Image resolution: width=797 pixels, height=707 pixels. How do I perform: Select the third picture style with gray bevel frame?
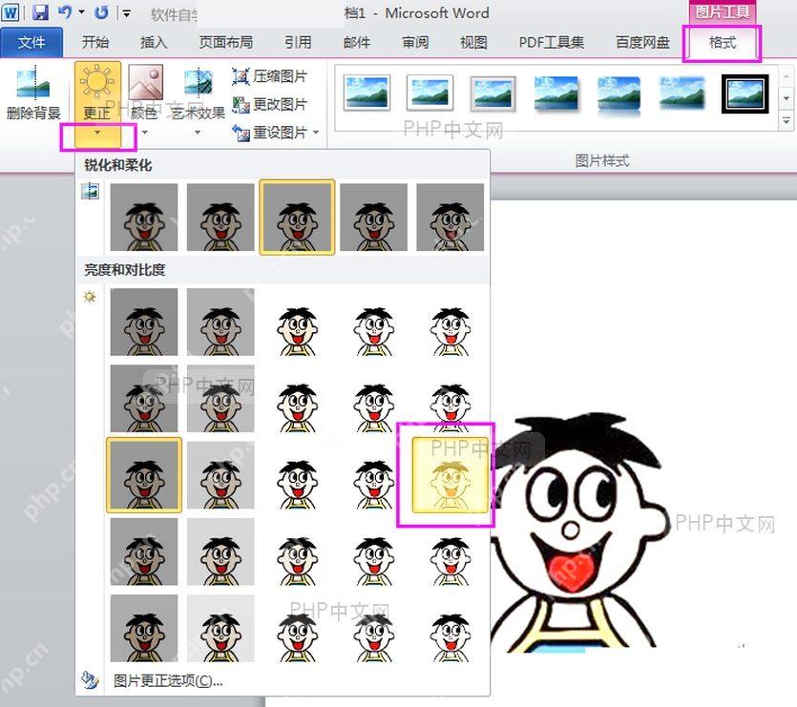(x=493, y=93)
